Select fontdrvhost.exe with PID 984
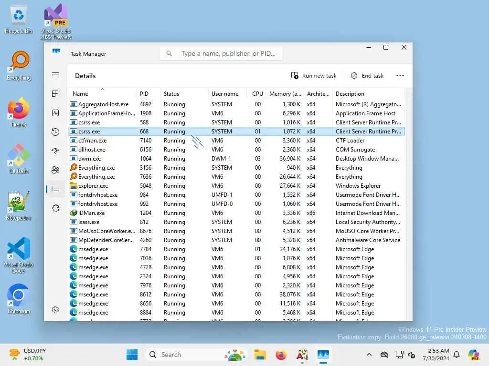489x366 pixels. [x=236, y=195]
